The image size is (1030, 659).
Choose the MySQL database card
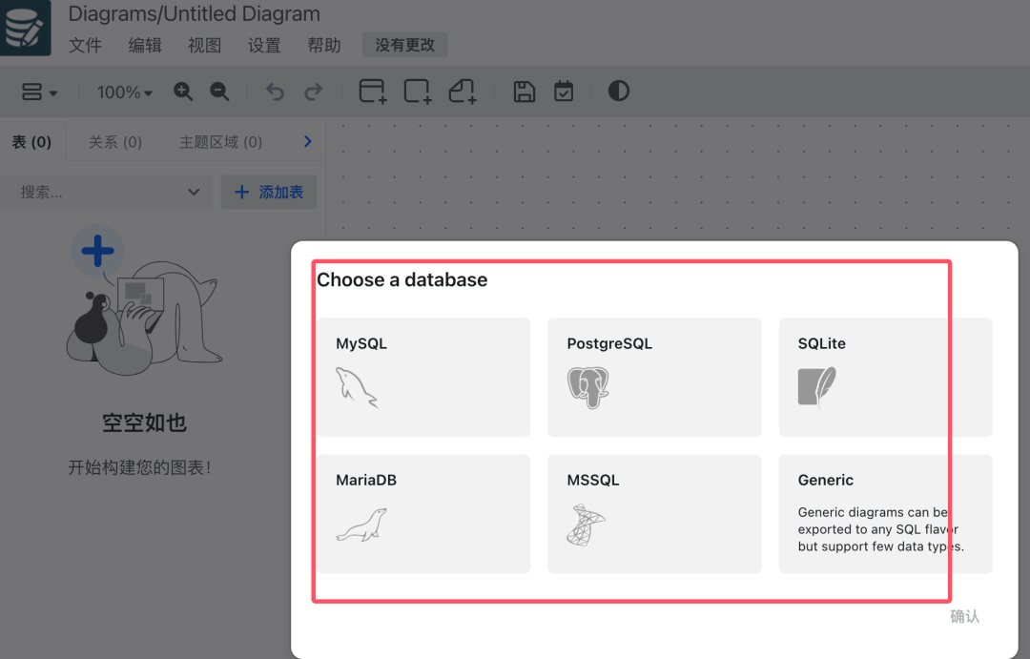(422, 377)
